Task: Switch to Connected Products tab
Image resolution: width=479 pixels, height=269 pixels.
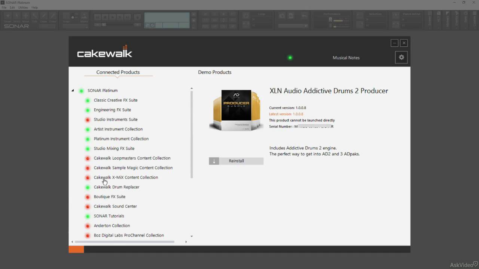Action: point(118,72)
